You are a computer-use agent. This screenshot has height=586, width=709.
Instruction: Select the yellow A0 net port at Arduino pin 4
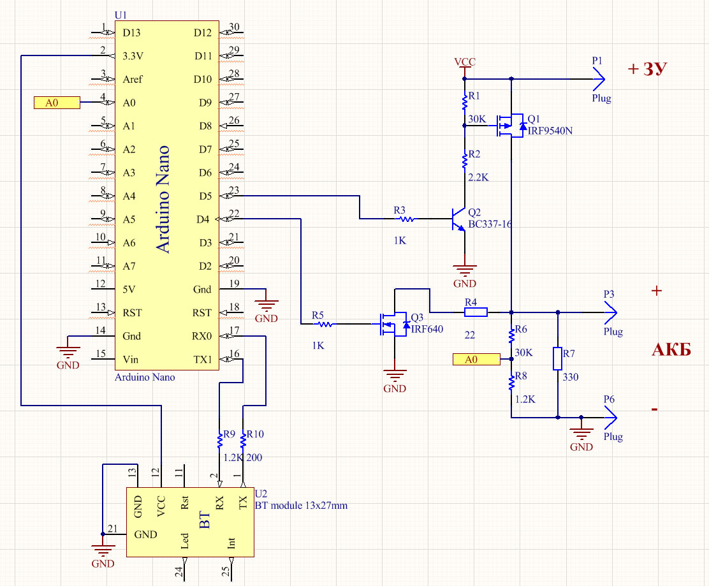pyautogui.click(x=57, y=103)
